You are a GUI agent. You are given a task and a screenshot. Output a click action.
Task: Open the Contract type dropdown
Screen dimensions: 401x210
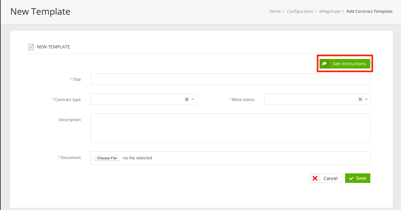[143, 99]
